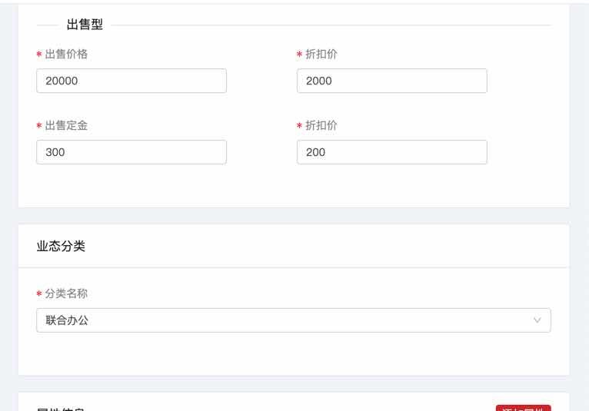This screenshot has width=589, height=411.
Task: Click the red asterisk beside 分类名称
Action: (39, 295)
